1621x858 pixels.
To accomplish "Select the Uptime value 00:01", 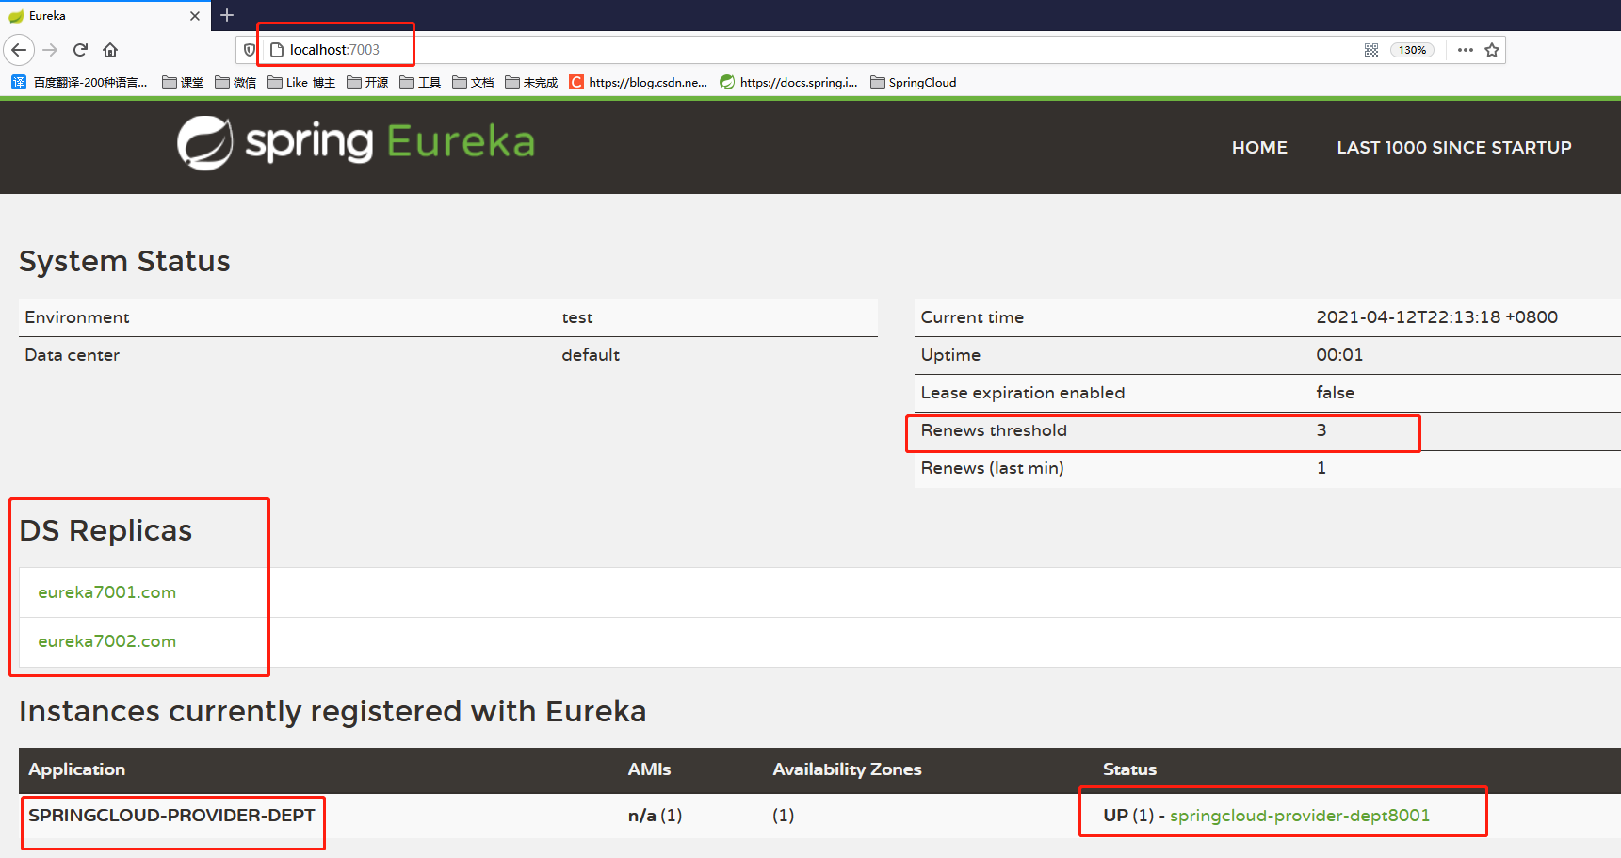I will point(1339,355).
